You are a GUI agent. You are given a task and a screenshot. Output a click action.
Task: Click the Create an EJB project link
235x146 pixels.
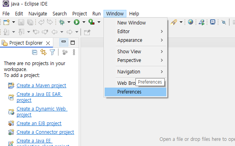click(x=39, y=124)
